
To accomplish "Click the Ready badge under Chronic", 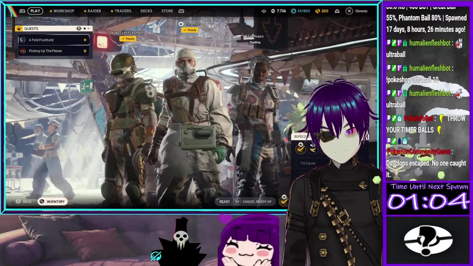I will point(190,30).
